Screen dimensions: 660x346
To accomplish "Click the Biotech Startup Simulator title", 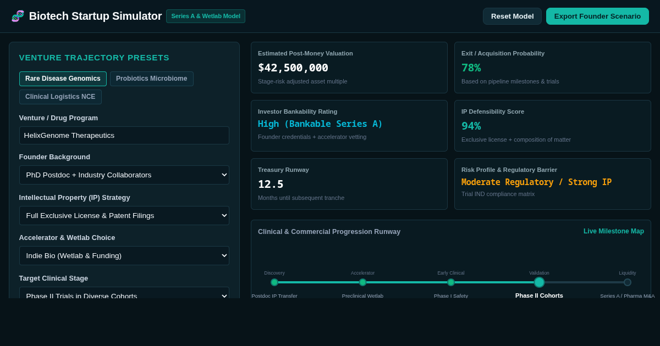I will pyautogui.click(x=95, y=16).
